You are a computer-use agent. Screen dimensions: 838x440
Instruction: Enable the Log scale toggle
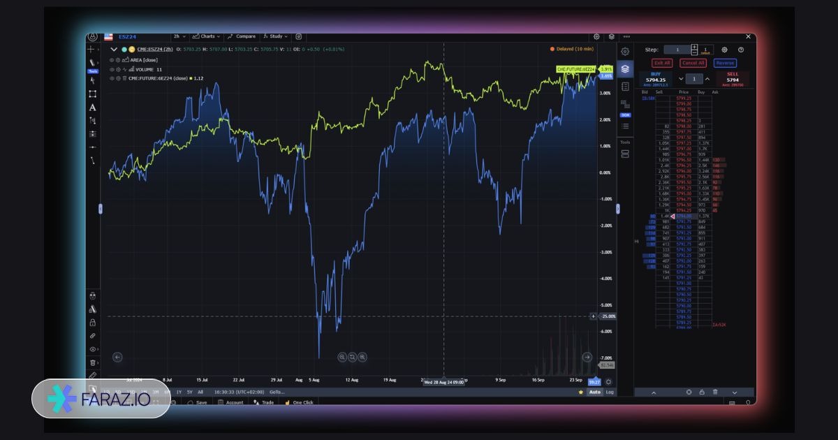(610, 392)
